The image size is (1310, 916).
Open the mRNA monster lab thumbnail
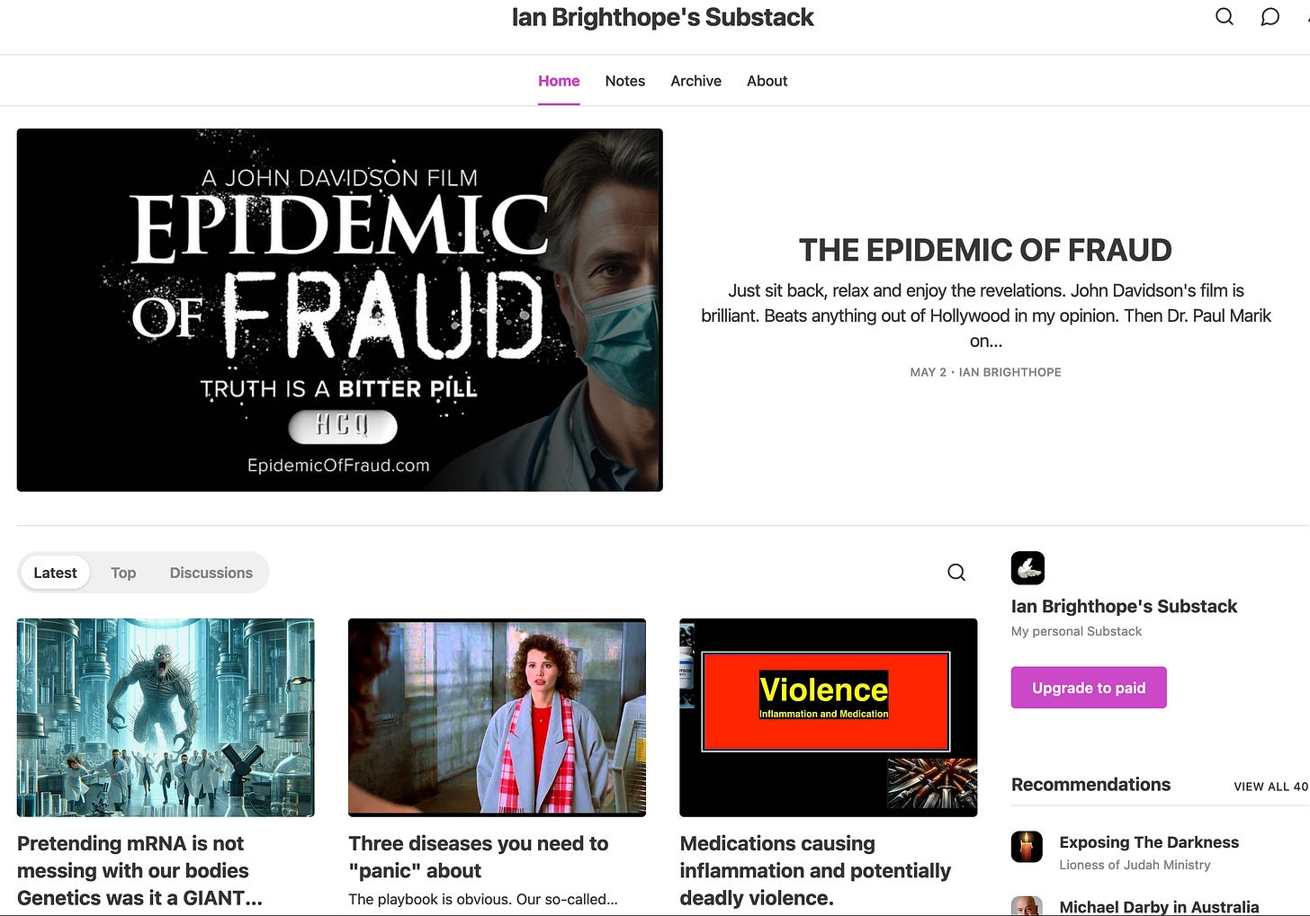(x=166, y=717)
